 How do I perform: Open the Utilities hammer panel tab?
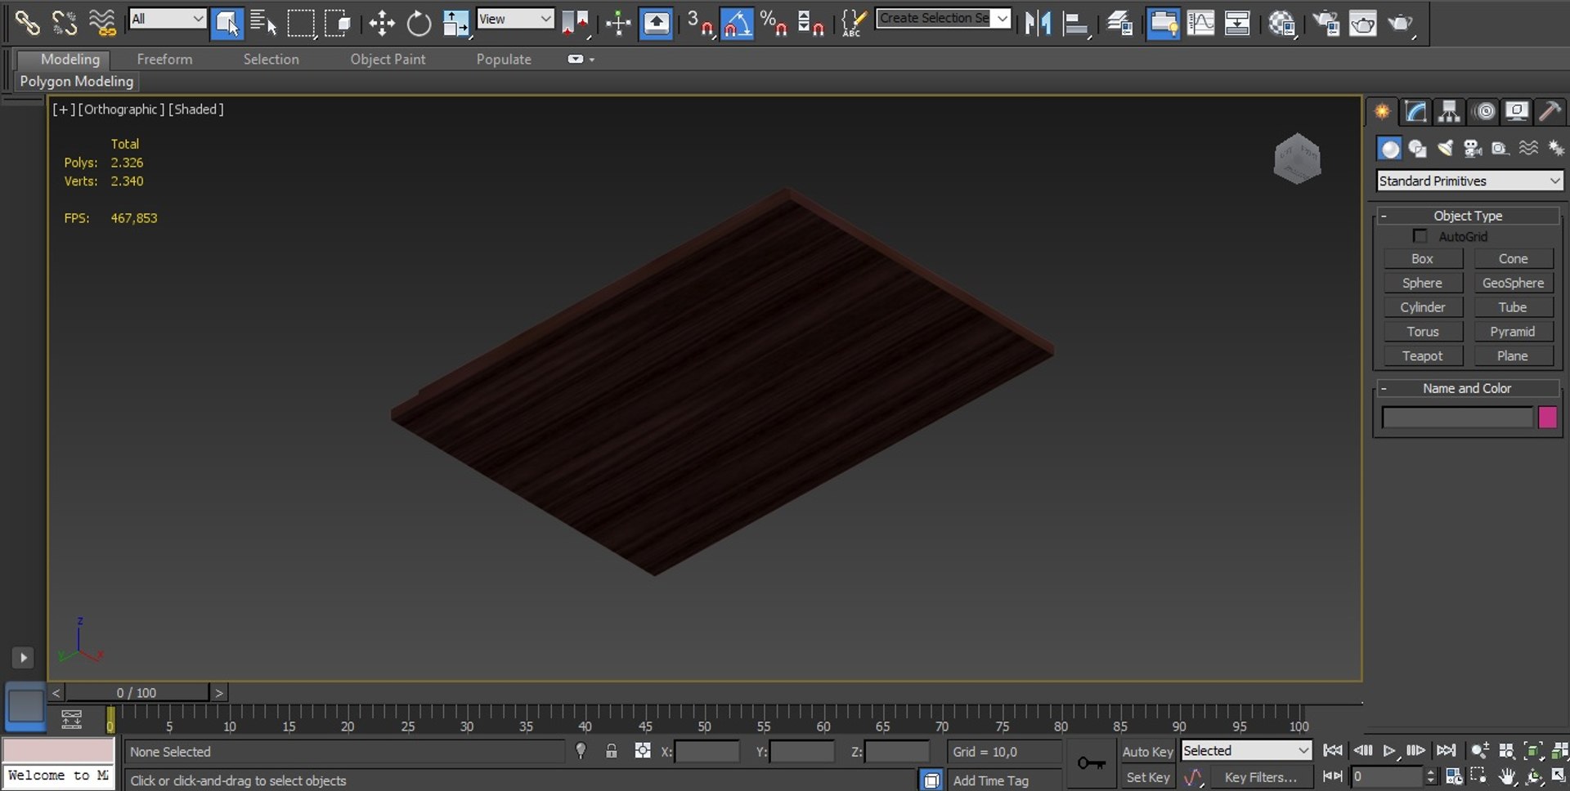1550,112
